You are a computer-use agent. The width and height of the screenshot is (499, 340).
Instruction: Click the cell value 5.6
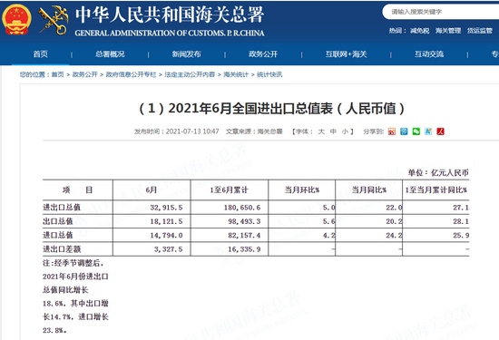[x=329, y=221]
